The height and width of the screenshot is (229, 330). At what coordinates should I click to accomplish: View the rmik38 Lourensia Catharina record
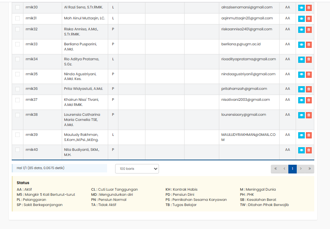pyautogui.click(x=301, y=115)
